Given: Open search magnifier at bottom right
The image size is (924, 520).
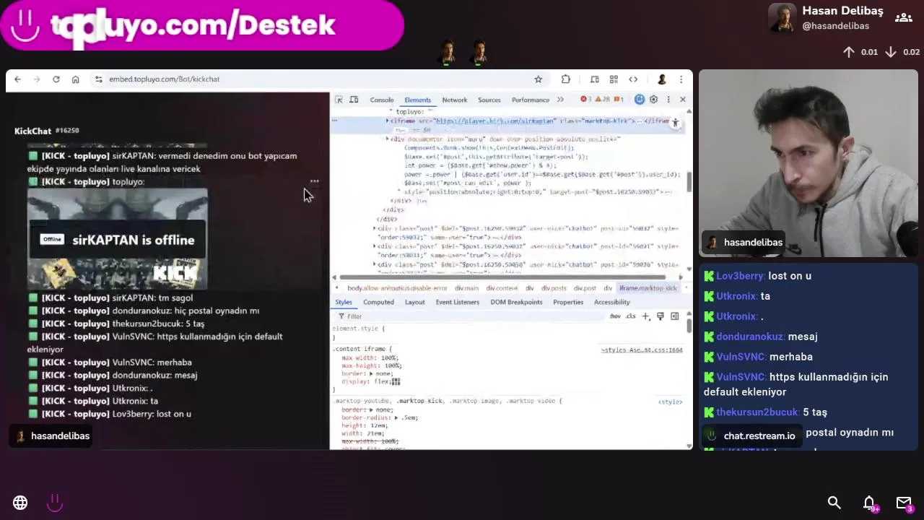Looking at the screenshot, I should point(834,503).
